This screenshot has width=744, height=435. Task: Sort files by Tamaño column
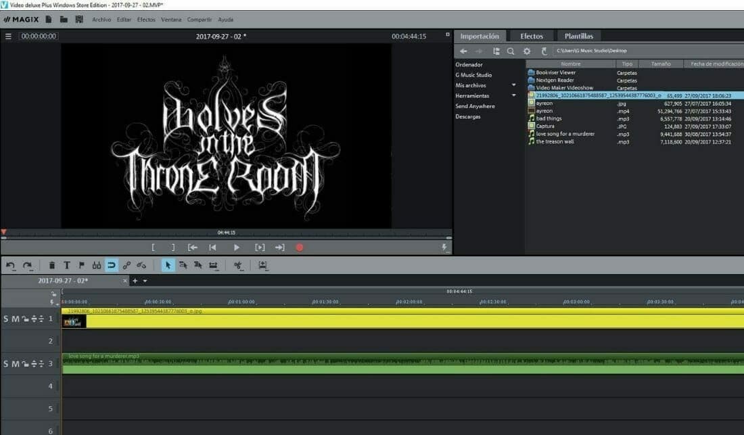[x=661, y=64]
